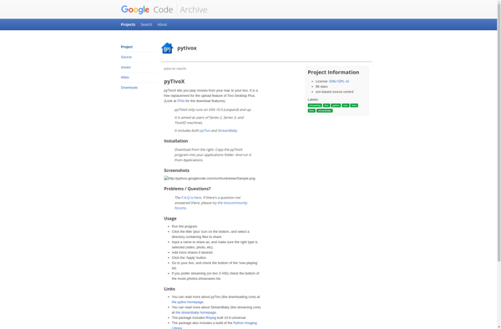The image size is (501, 329).
Task: Click the 'Installation' heading
Action: point(176,141)
